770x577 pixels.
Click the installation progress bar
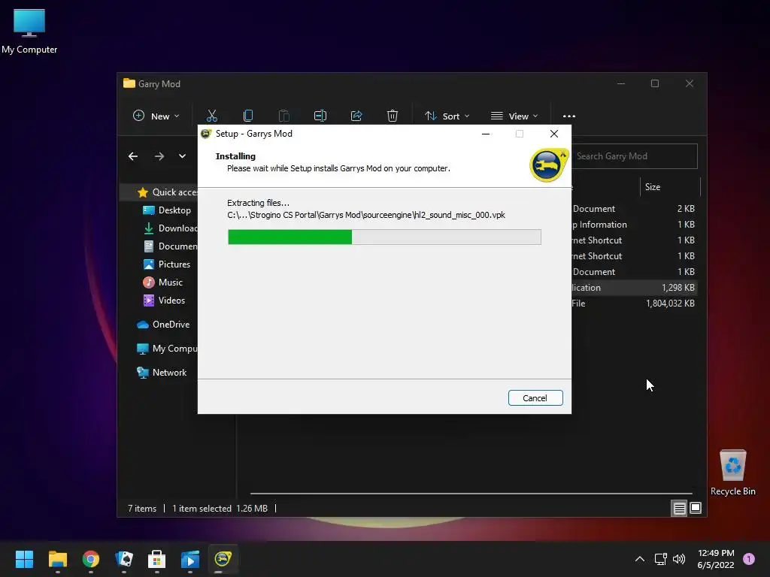pos(384,237)
